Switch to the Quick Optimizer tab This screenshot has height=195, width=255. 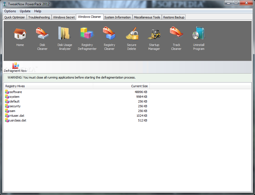click(15, 17)
